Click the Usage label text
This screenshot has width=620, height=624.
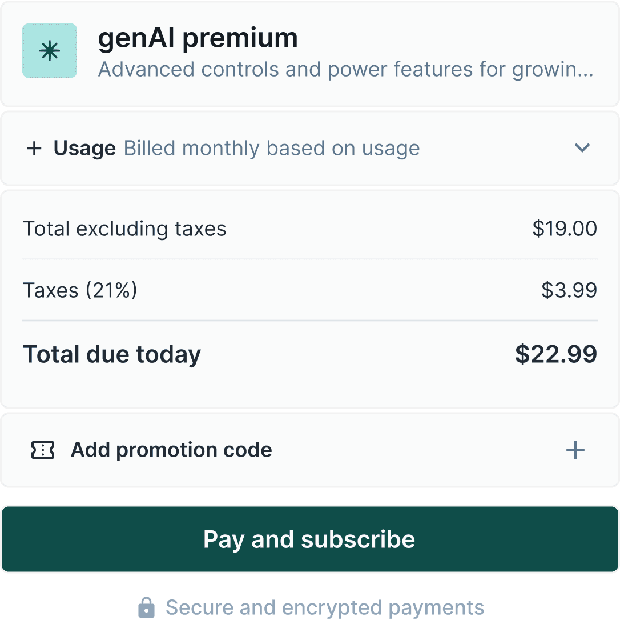pos(84,149)
